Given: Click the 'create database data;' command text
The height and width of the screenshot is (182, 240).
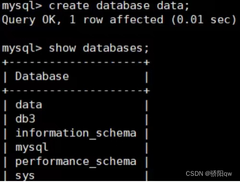Looking at the screenshot, I should point(119,6).
